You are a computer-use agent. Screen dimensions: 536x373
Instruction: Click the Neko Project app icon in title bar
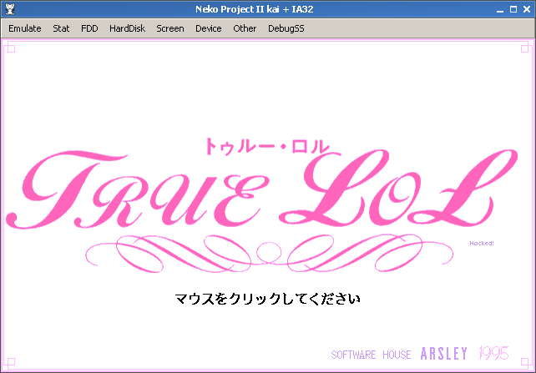[x=9, y=9]
